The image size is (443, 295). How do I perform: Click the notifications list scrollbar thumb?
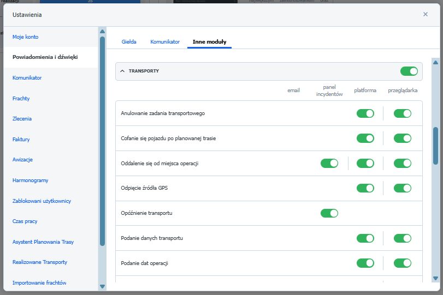coord(435,145)
